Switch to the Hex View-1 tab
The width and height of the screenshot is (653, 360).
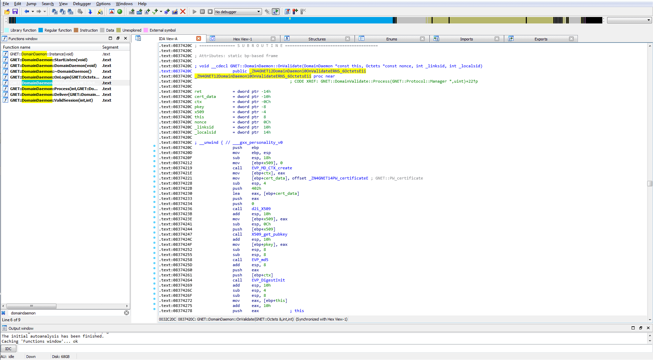[242, 39]
